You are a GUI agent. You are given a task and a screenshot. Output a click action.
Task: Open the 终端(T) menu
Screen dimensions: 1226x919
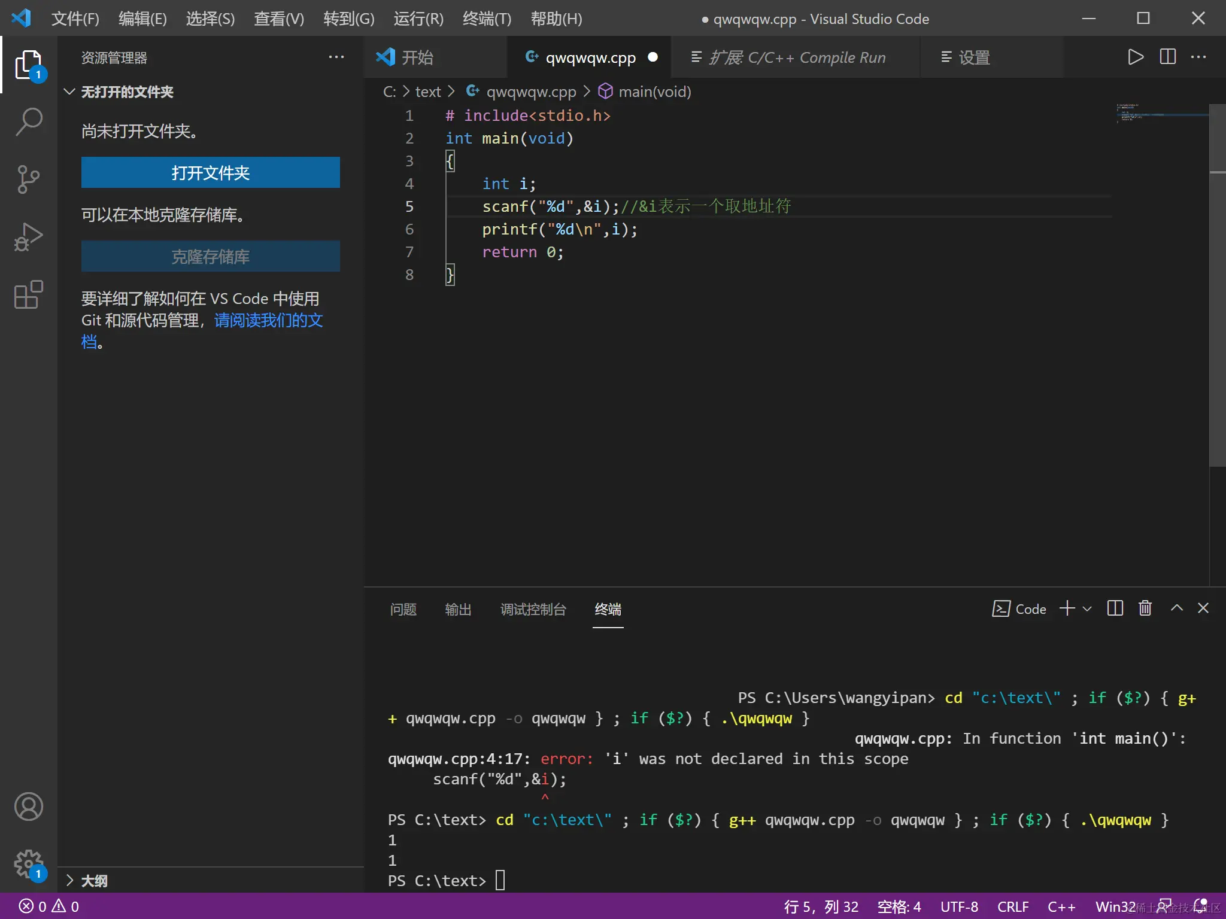(x=487, y=19)
